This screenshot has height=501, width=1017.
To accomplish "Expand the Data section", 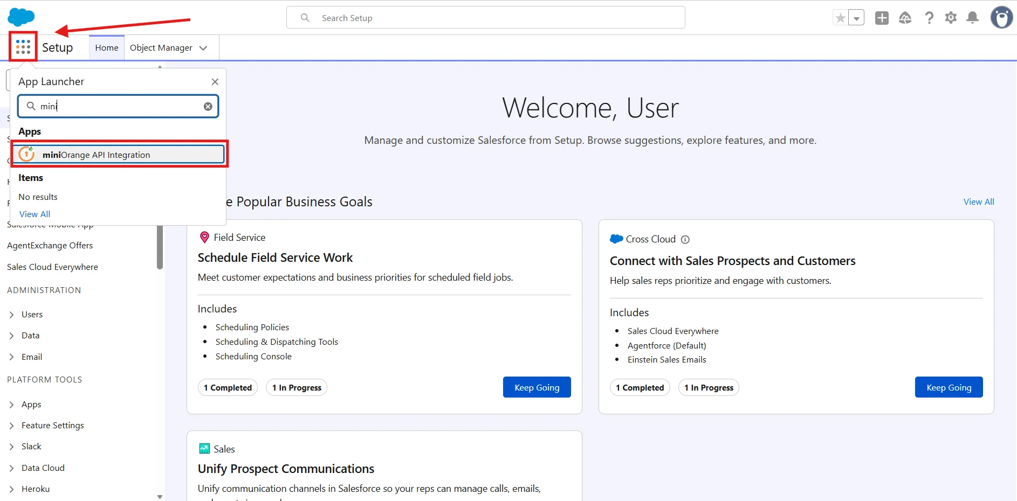I will [12, 336].
